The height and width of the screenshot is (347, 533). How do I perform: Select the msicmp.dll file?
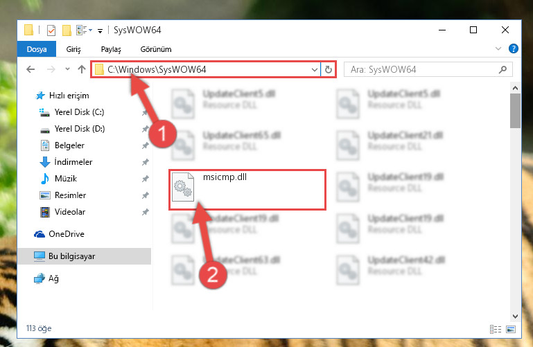coord(247,190)
